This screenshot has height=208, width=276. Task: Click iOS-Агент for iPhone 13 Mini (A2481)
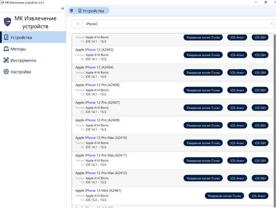pyautogui.click(x=258, y=196)
